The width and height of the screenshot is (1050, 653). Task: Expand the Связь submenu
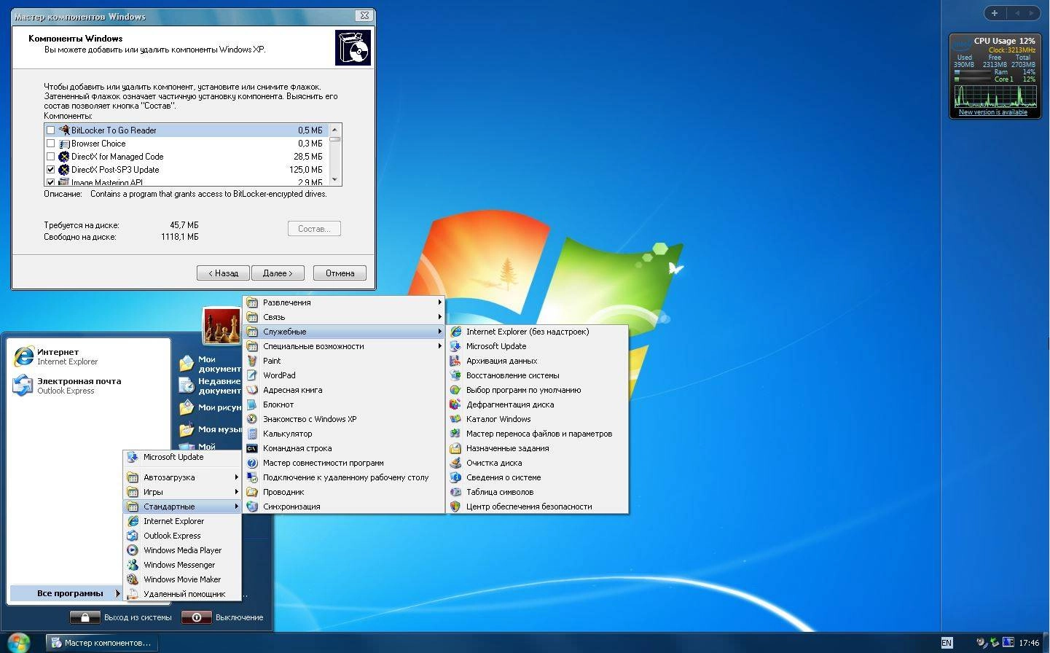pos(344,317)
